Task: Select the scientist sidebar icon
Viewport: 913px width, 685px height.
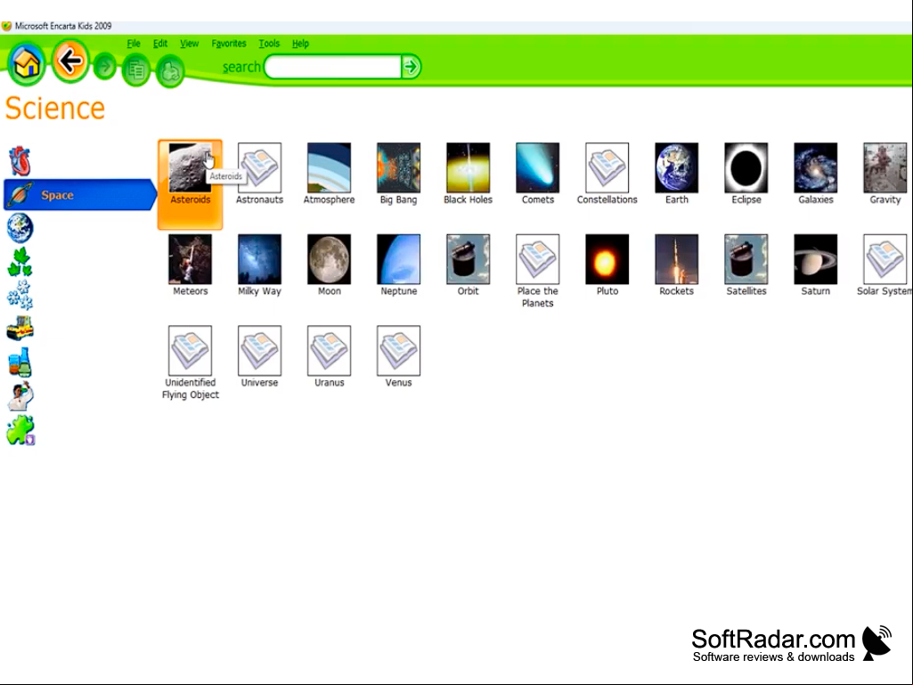Action: (x=21, y=396)
